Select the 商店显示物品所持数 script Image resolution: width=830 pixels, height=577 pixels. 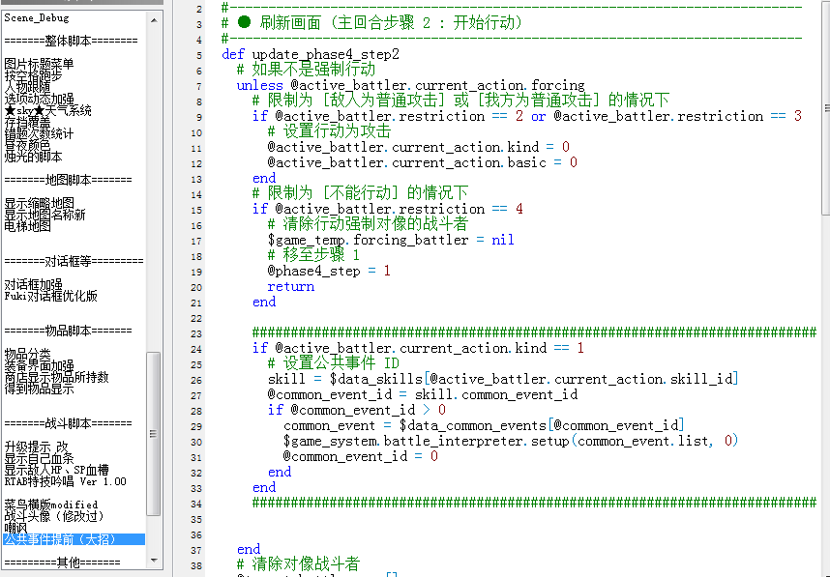(x=57, y=377)
